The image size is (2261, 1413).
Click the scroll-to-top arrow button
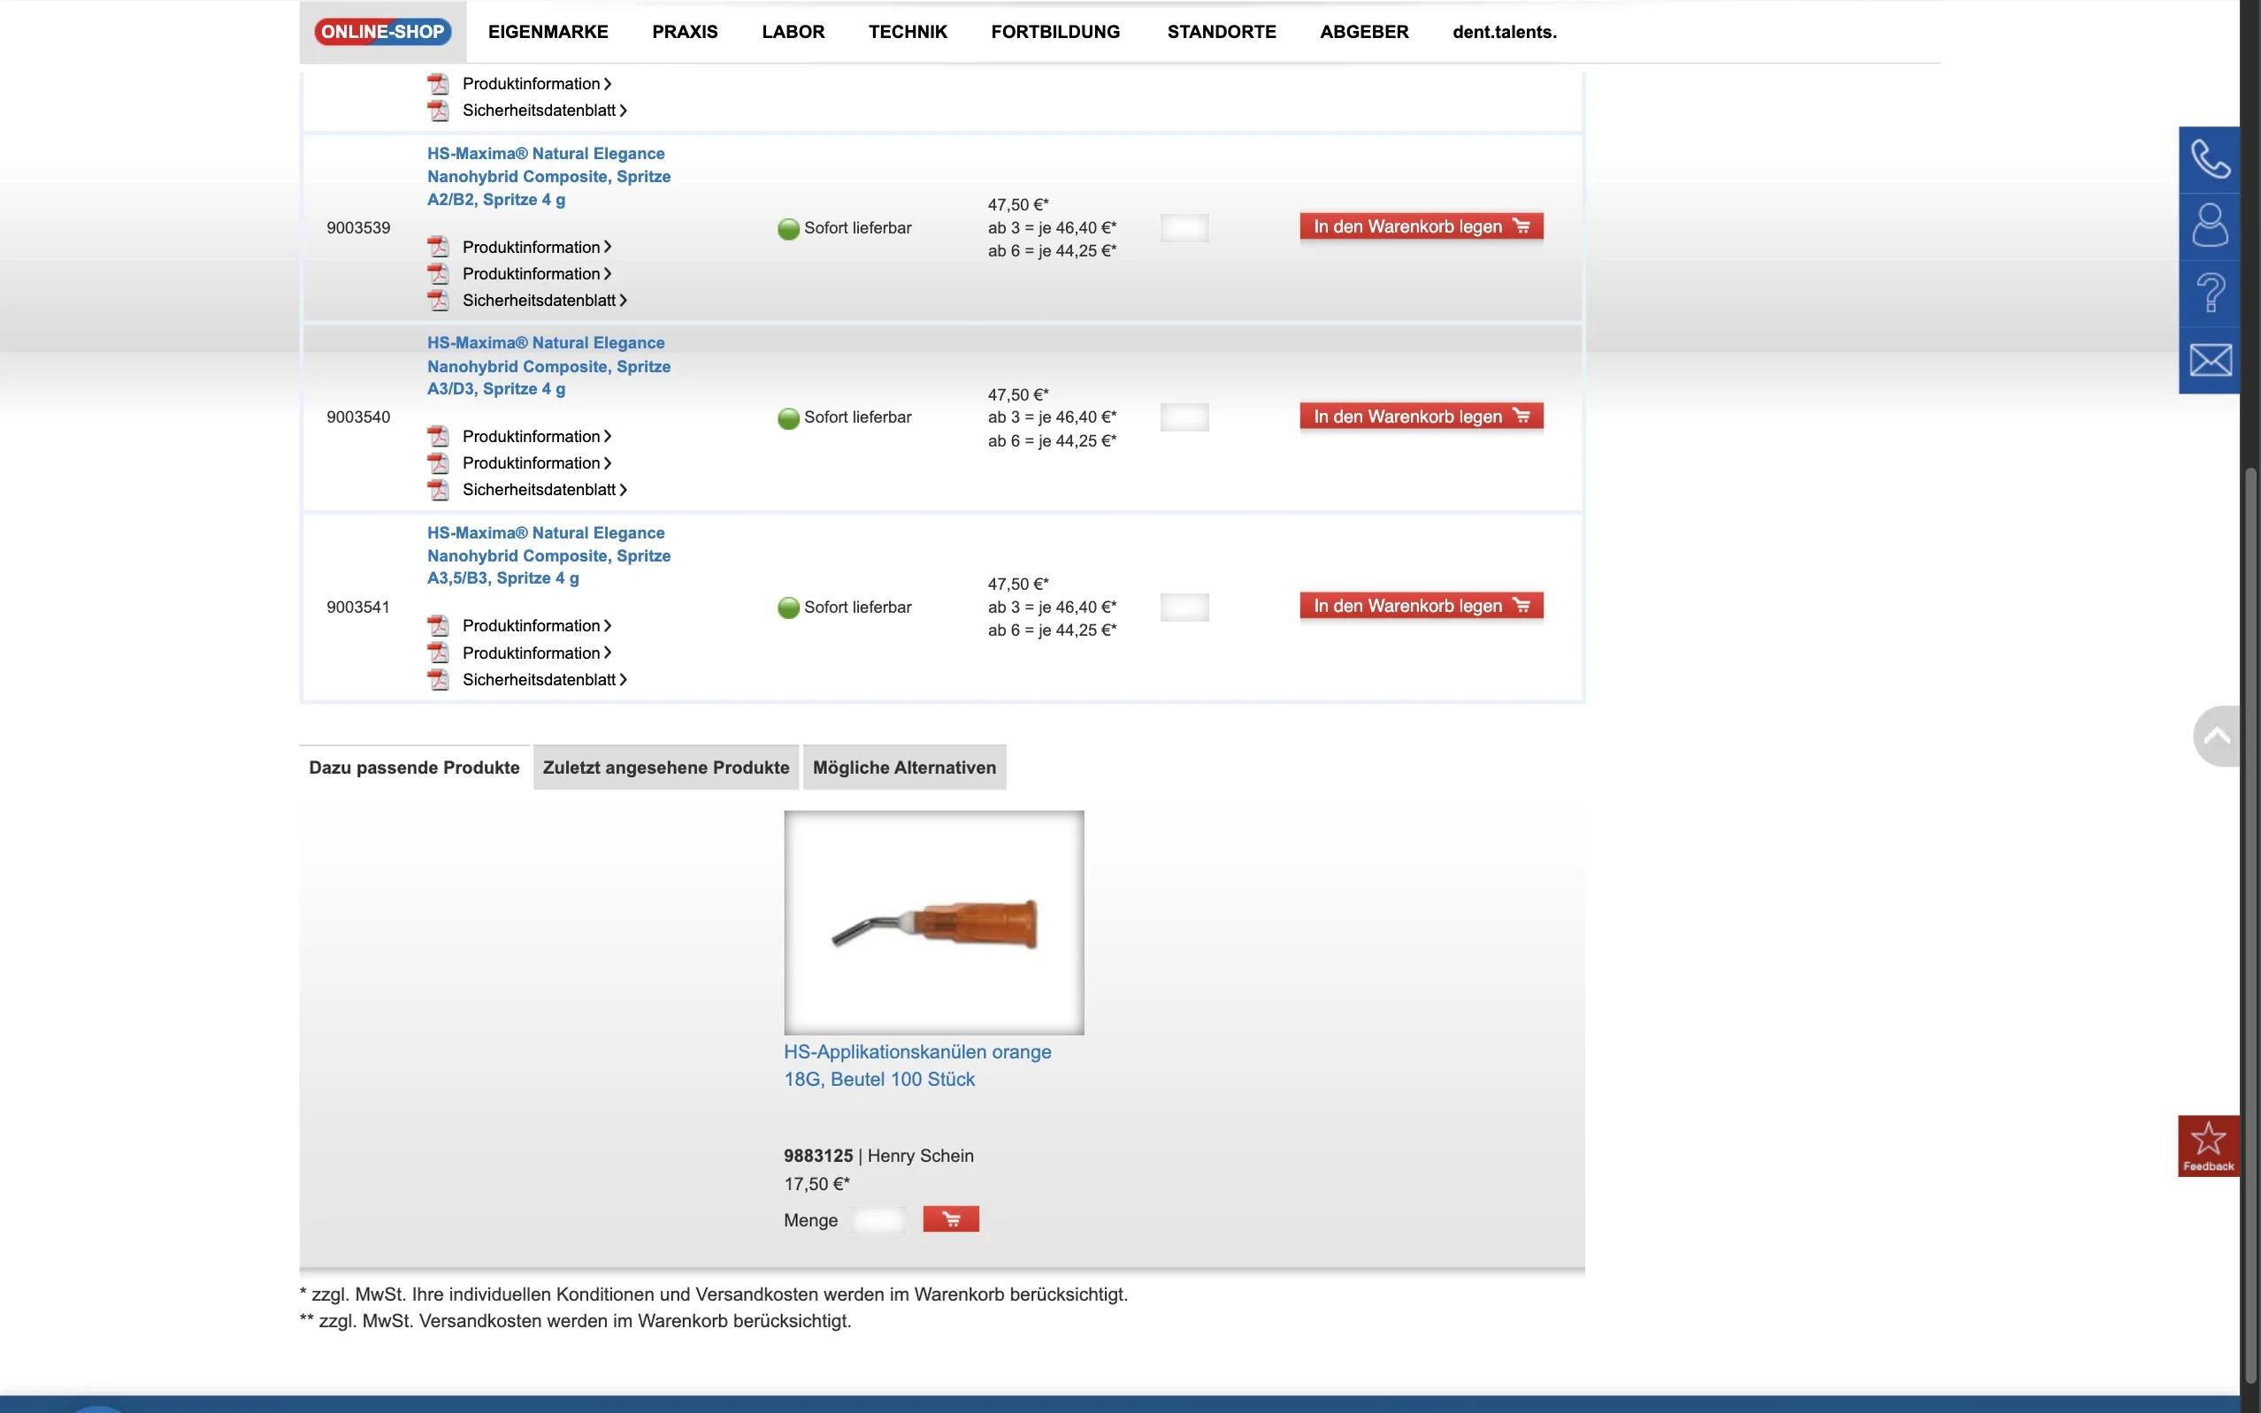[2217, 737]
